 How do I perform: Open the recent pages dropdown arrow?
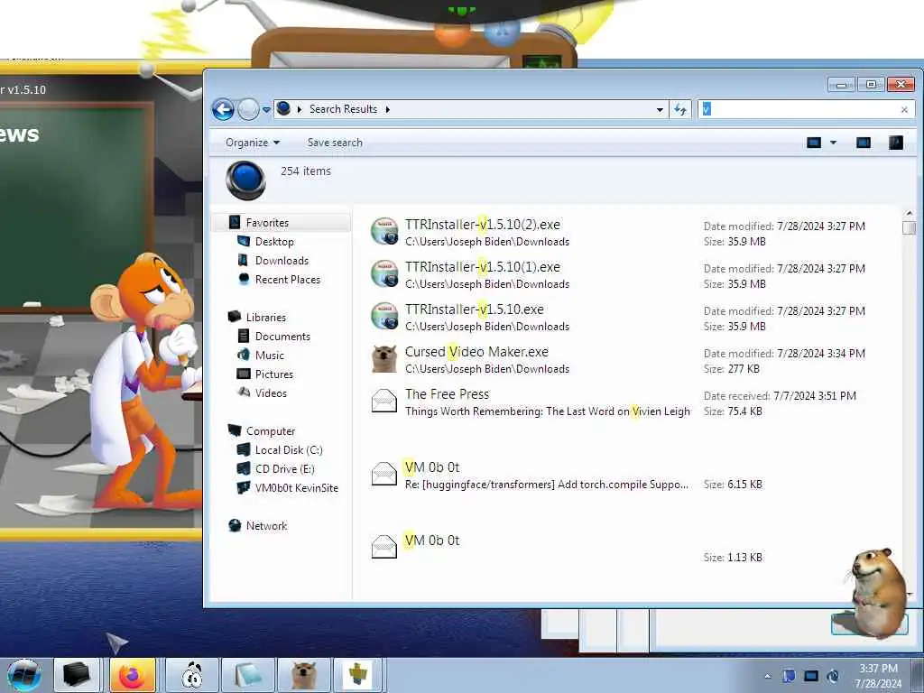(x=266, y=109)
